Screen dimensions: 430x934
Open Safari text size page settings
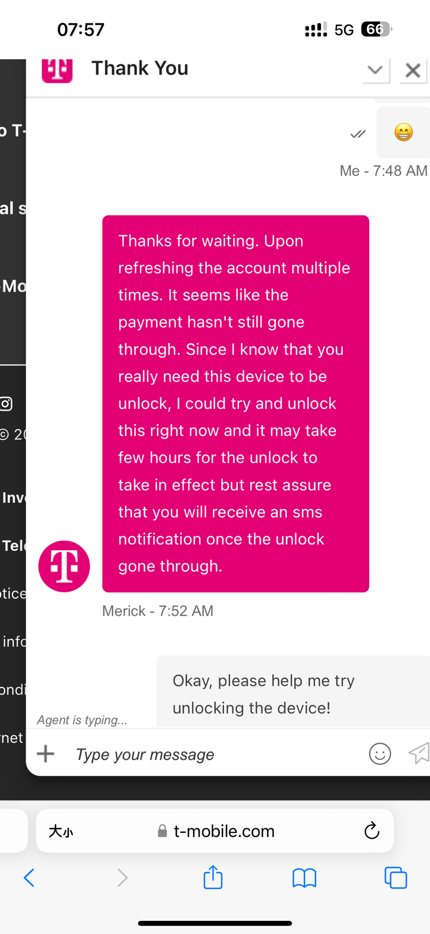tap(61, 831)
